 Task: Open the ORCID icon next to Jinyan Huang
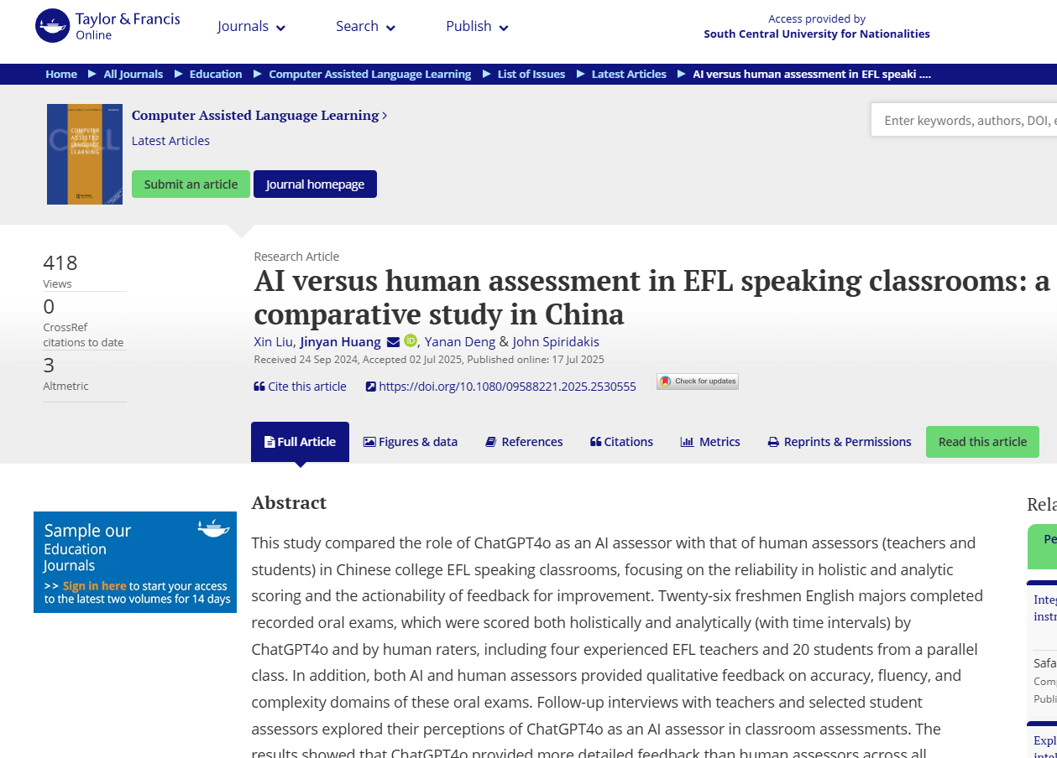pyautogui.click(x=411, y=340)
